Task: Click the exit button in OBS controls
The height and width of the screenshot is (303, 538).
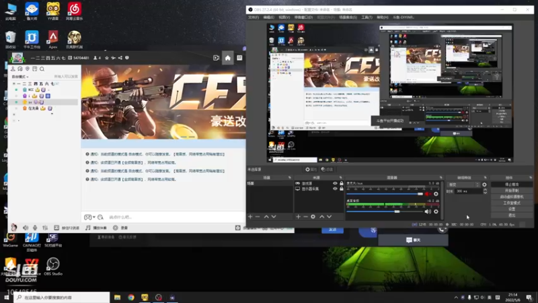Action: 512,215
